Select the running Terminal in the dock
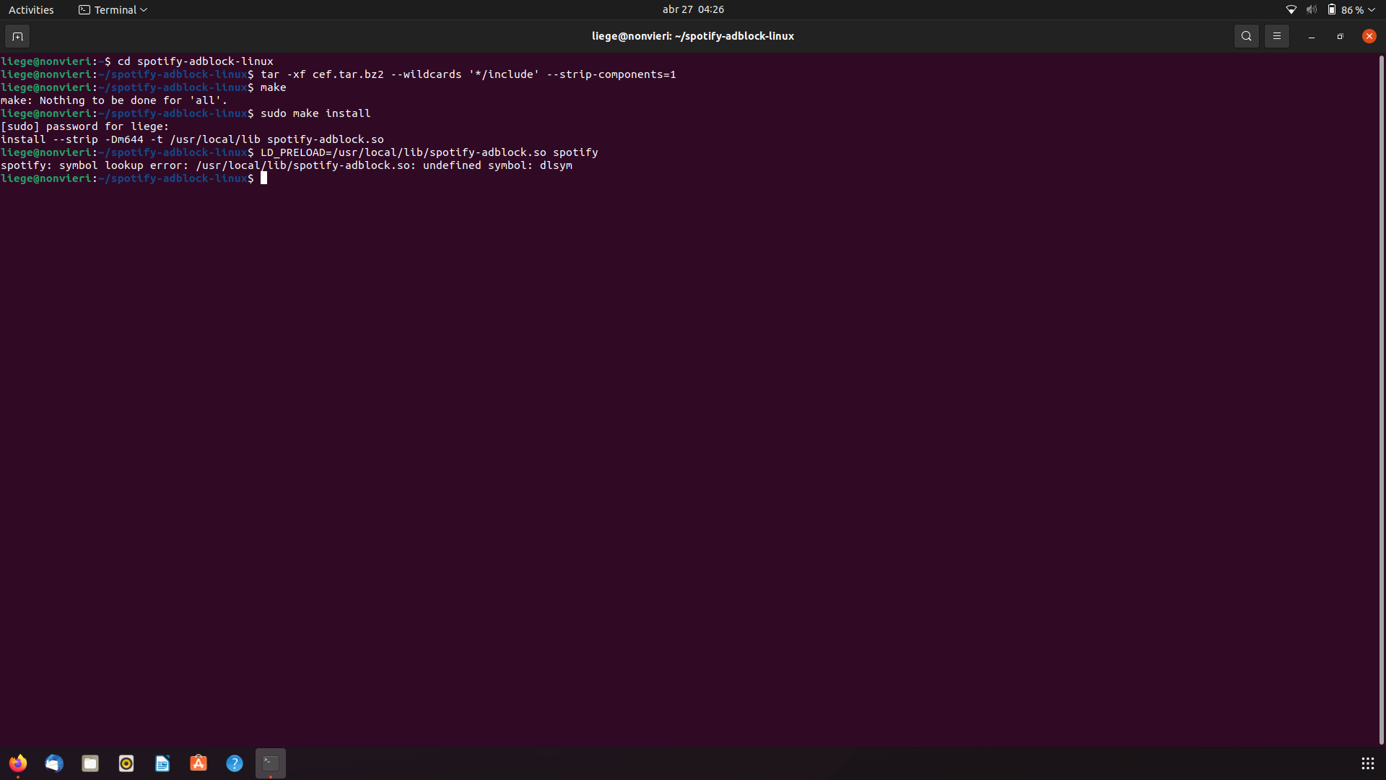 (x=270, y=763)
